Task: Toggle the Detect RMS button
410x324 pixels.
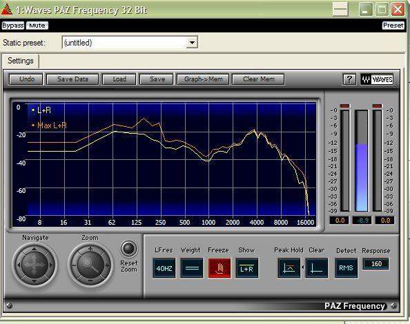Action: tap(346, 268)
